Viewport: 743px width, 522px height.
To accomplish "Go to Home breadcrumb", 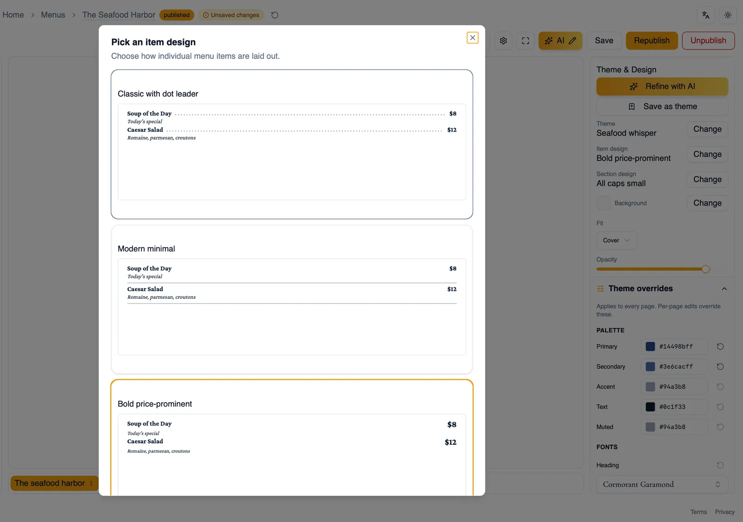I will click(13, 15).
